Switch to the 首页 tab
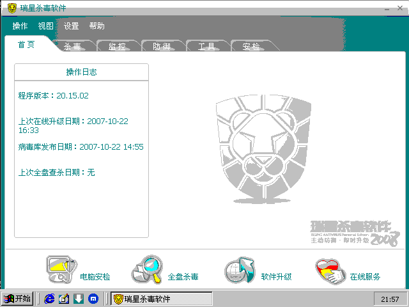The height and width of the screenshot is (307, 409). [x=26, y=45]
